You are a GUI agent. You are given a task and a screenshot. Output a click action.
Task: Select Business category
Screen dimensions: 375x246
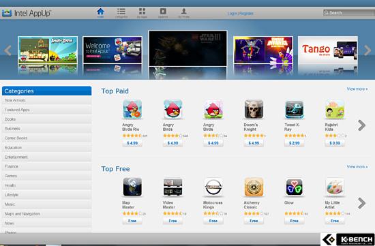46,129
